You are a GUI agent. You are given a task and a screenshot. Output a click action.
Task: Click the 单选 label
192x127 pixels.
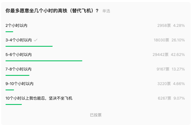(x=106, y=11)
